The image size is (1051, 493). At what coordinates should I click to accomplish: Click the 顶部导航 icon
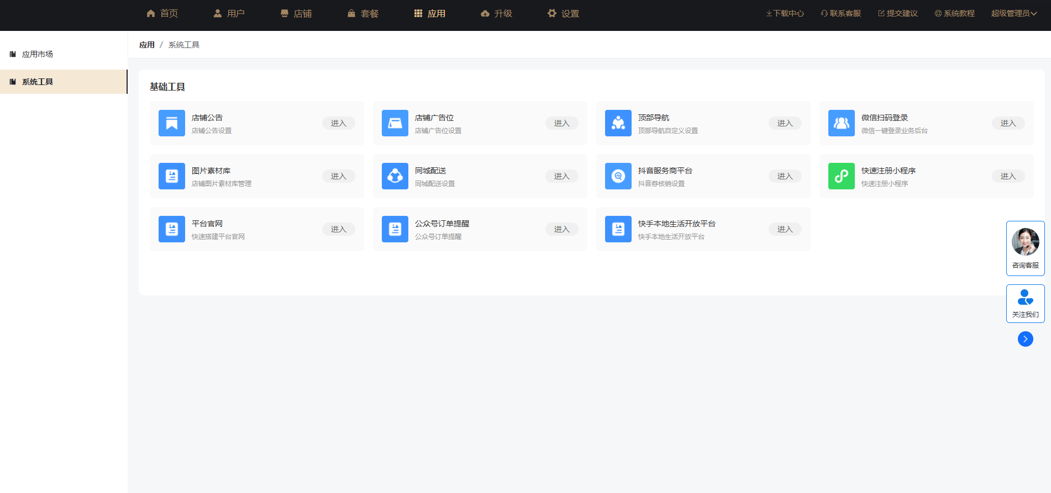(618, 123)
